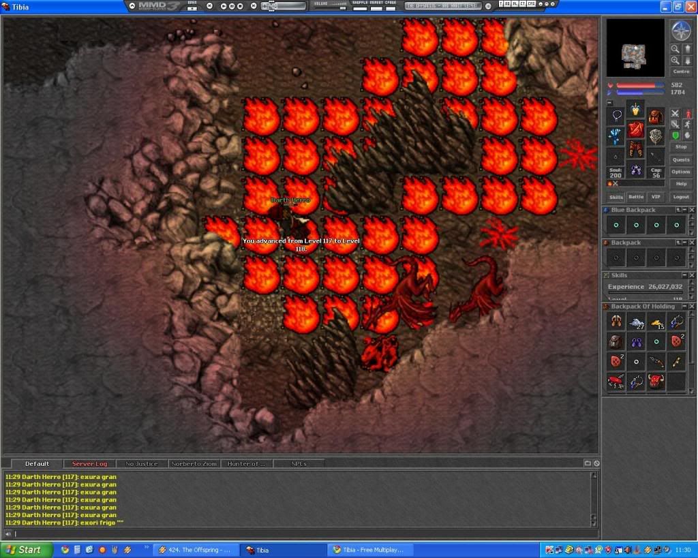
Task: Click the ring equipment slot
Action: (x=616, y=156)
